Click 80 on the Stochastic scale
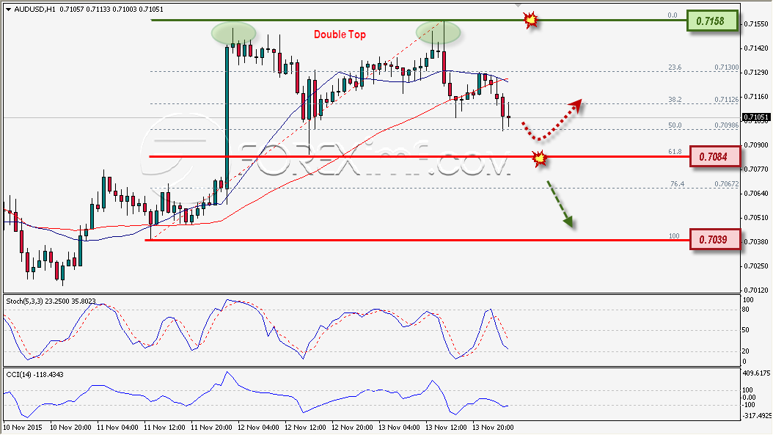The height and width of the screenshot is (435, 773). pyautogui.click(x=746, y=310)
